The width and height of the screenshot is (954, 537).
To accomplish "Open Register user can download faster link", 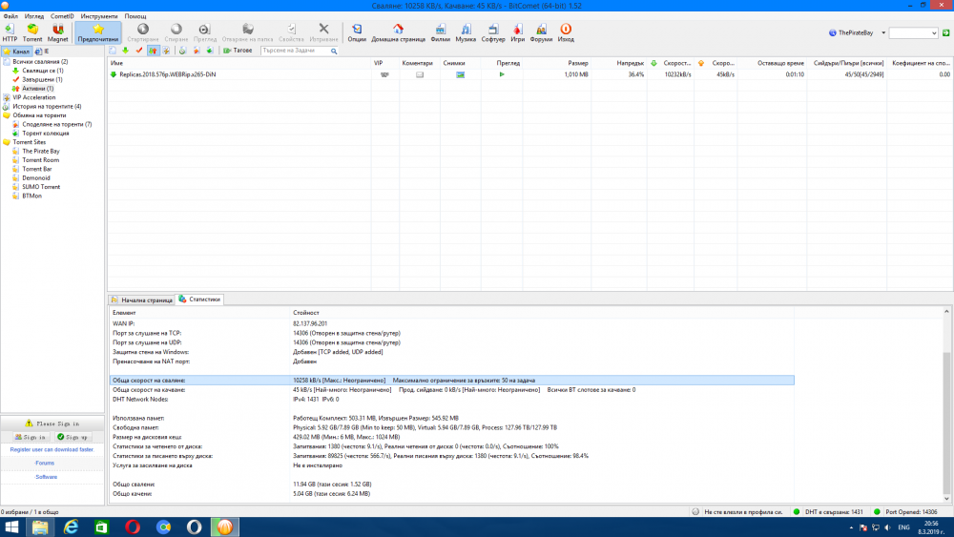I will point(52,449).
